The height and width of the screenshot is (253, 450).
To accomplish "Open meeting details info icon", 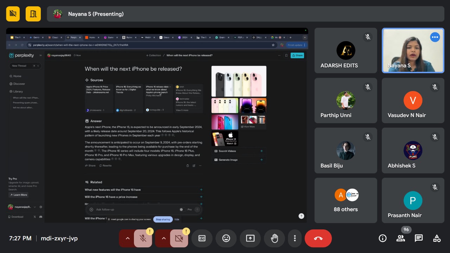I will 382,238.
